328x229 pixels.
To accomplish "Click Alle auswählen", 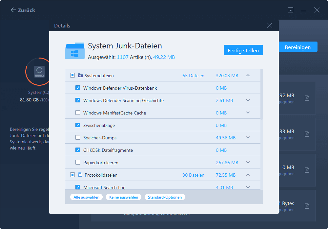I will (x=86, y=197).
